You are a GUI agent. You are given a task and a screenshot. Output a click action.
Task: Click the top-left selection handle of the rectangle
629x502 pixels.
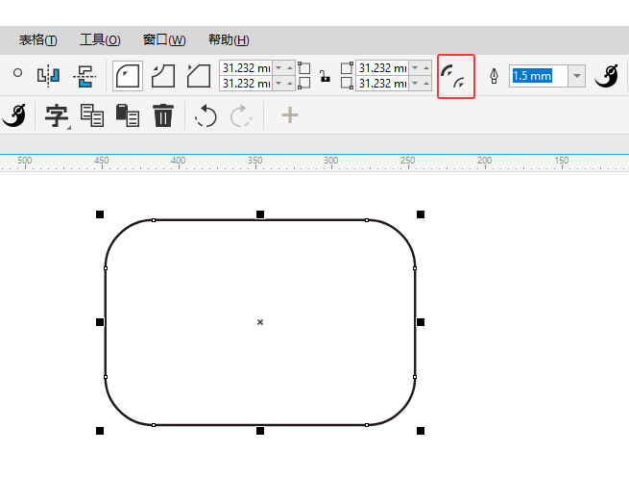tap(100, 214)
